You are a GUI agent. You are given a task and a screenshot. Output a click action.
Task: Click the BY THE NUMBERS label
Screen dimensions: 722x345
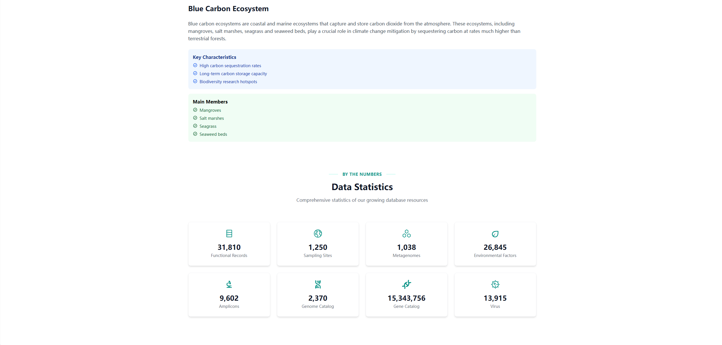(x=362, y=174)
